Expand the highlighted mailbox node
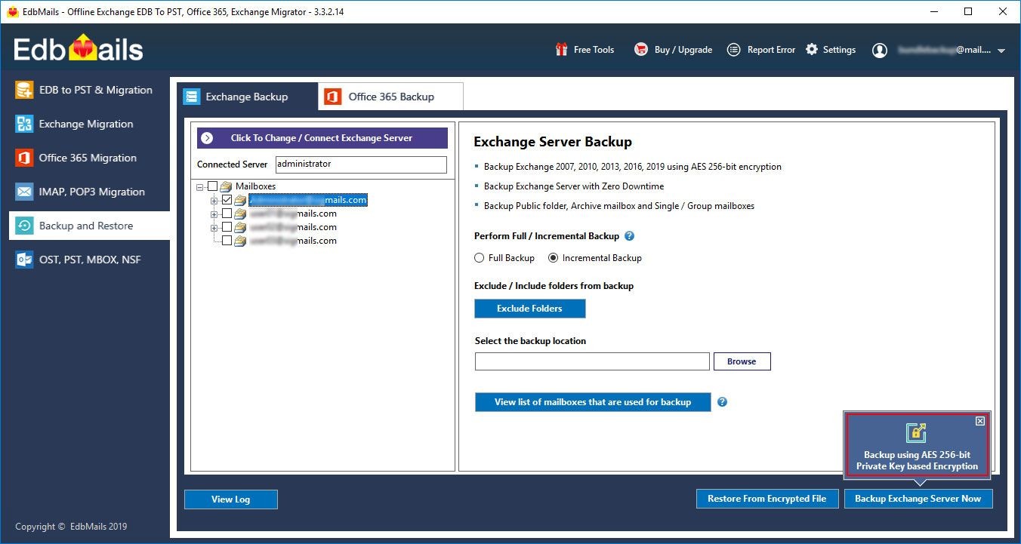Image resolution: width=1021 pixels, height=544 pixels. pos(214,200)
